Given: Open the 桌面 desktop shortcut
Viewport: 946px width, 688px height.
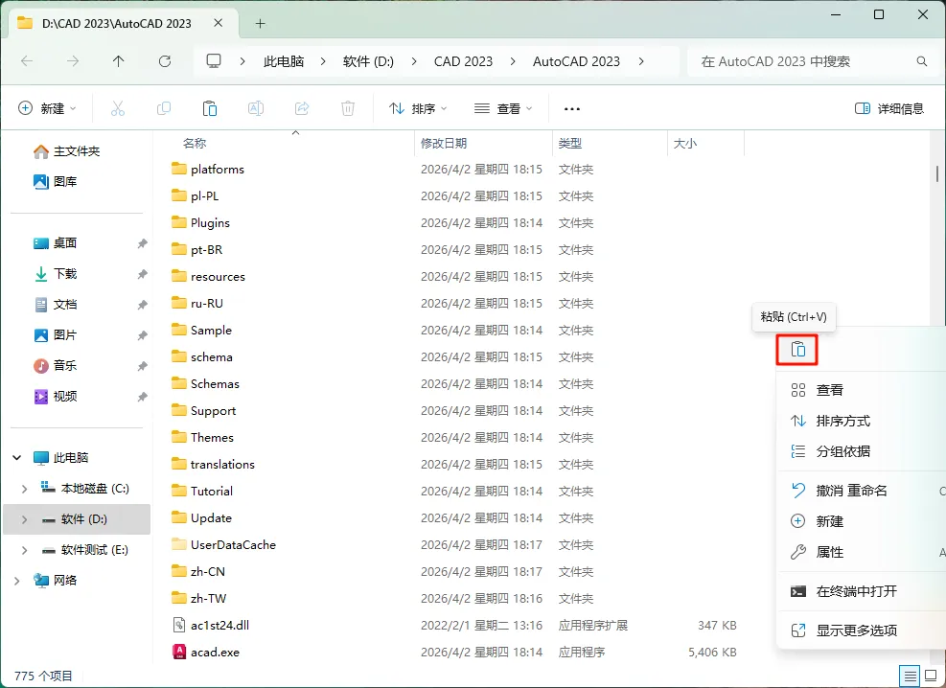Looking at the screenshot, I should (x=55, y=243).
